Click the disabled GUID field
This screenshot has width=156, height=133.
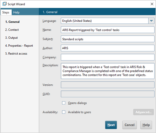click(x=108, y=94)
